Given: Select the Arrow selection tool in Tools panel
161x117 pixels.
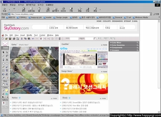Looking at the screenshot, I should point(3,52).
